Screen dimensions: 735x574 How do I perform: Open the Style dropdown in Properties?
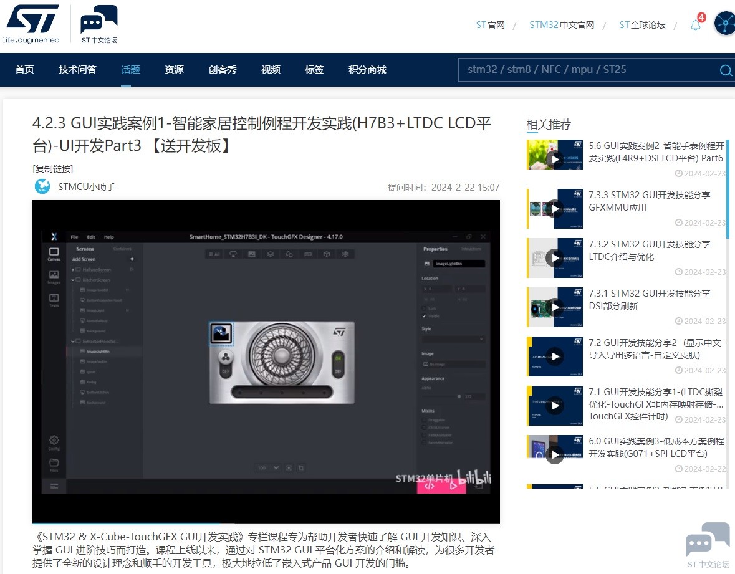coord(453,339)
